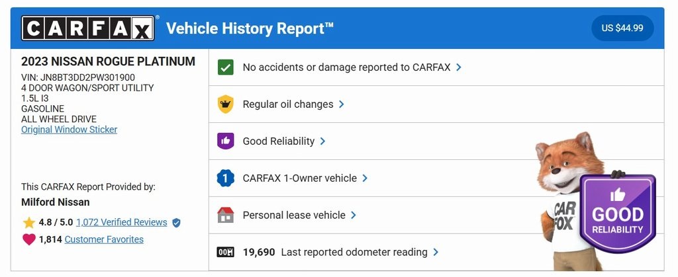Expand the Good Reliability chevron
The width and height of the screenshot is (678, 277).
(x=323, y=141)
